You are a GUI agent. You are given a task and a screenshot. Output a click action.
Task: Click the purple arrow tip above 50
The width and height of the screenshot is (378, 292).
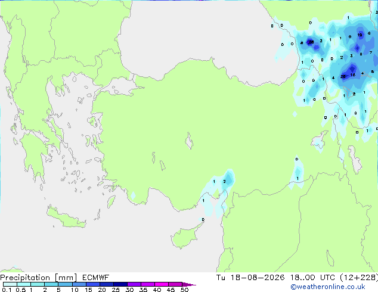pyautogui.click(x=189, y=285)
